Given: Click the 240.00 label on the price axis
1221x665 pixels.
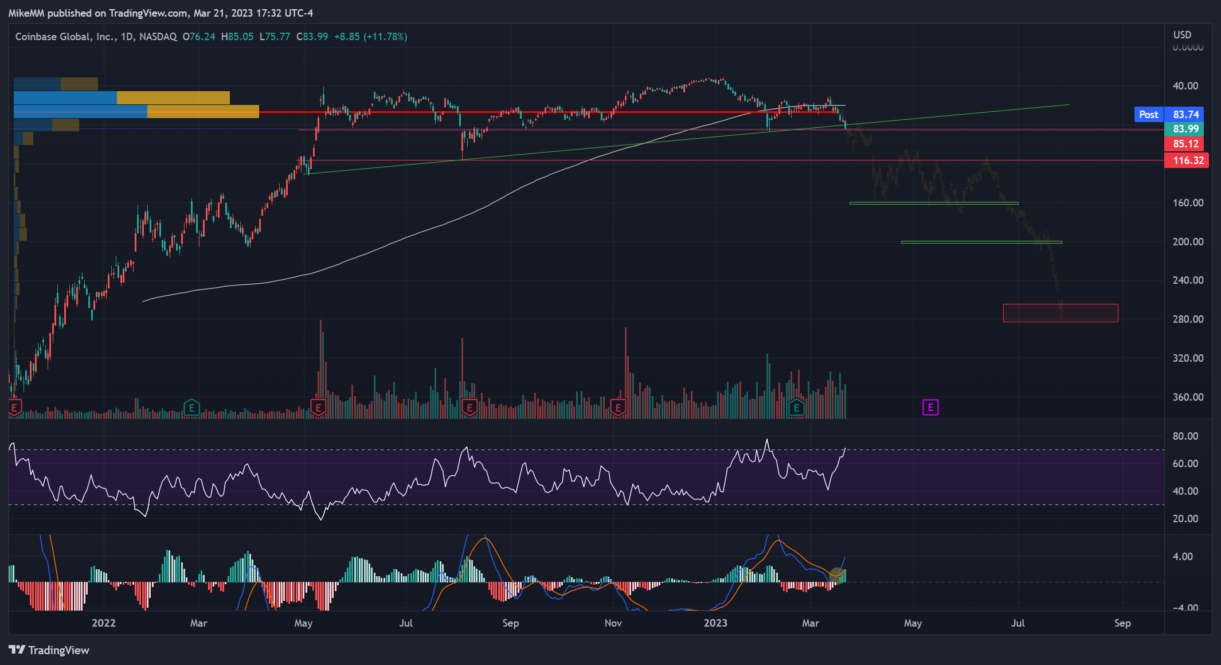Looking at the screenshot, I should [1188, 280].
